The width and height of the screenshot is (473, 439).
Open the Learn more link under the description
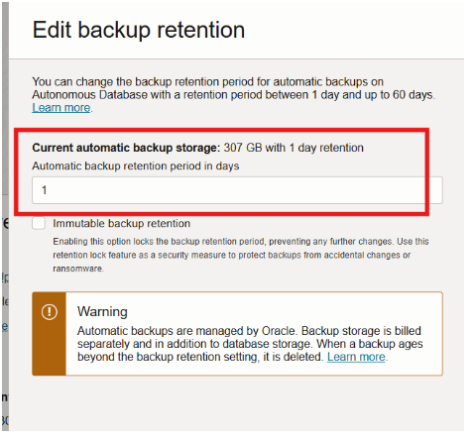click(x=61, y=108)
